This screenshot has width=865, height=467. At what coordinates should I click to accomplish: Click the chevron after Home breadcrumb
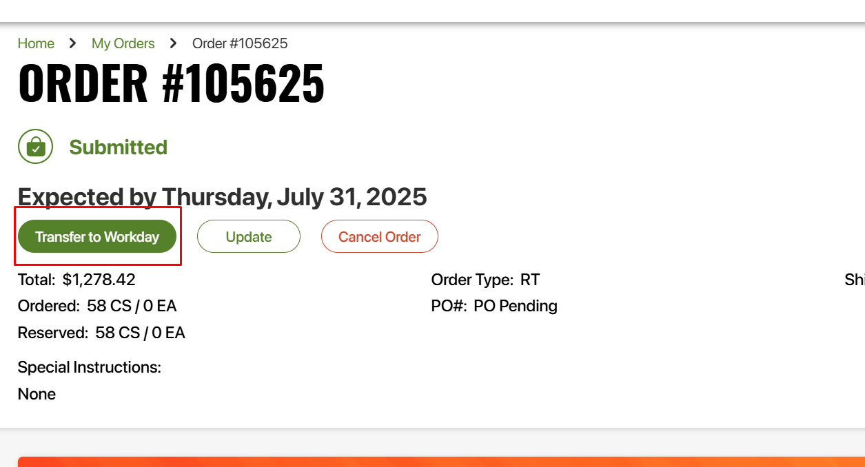point(73,43)
